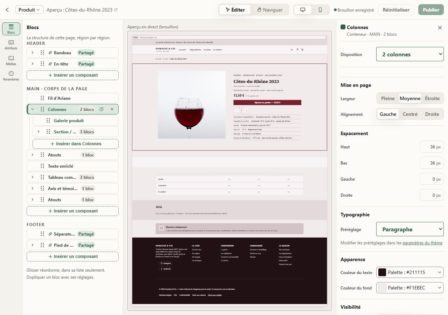Switch to Éditer mode
The width and height of the screenshot is (448, 315).
[x=235, y=10]
